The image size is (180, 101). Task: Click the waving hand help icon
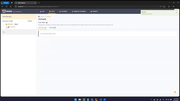175,92
